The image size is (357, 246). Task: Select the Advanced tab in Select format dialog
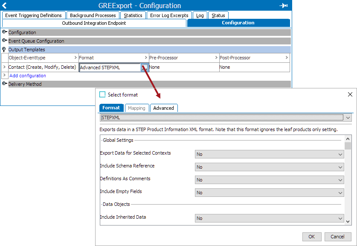tap(164, 108)
